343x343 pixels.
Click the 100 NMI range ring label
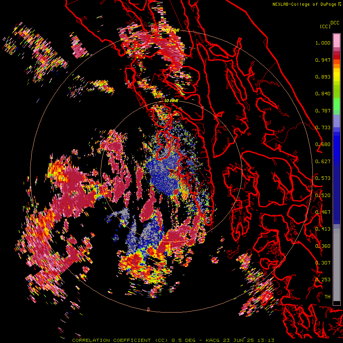[x=171, y=30]
